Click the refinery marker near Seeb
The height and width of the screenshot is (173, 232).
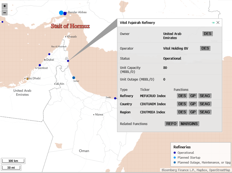115,98
